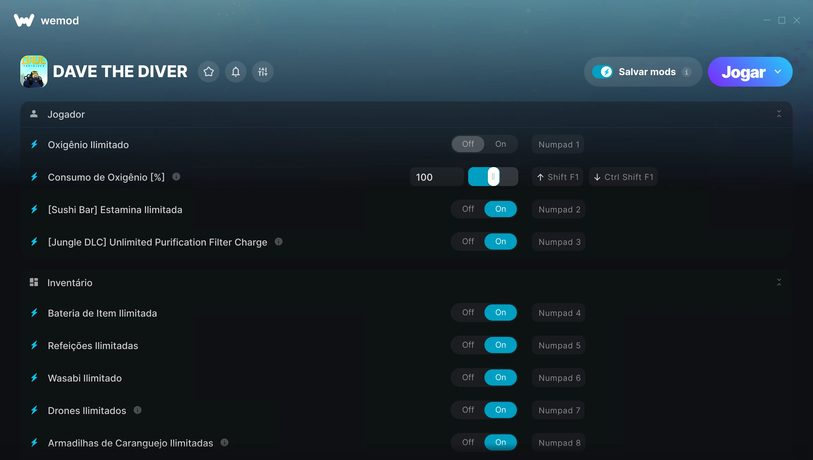813x460 pixels.
Task: Click the 'Consumo de Oxigênio [%]' label
Action: click(106, 177)
